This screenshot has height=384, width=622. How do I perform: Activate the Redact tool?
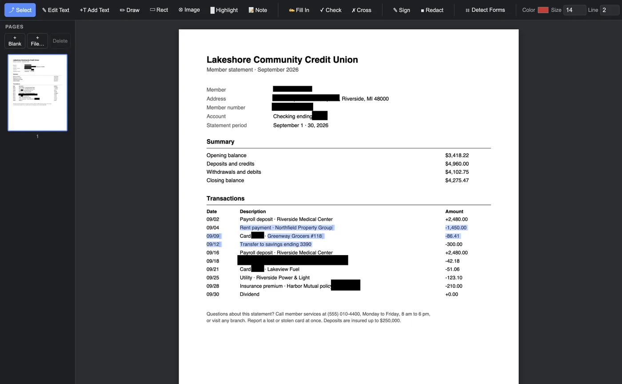point(432,10)
